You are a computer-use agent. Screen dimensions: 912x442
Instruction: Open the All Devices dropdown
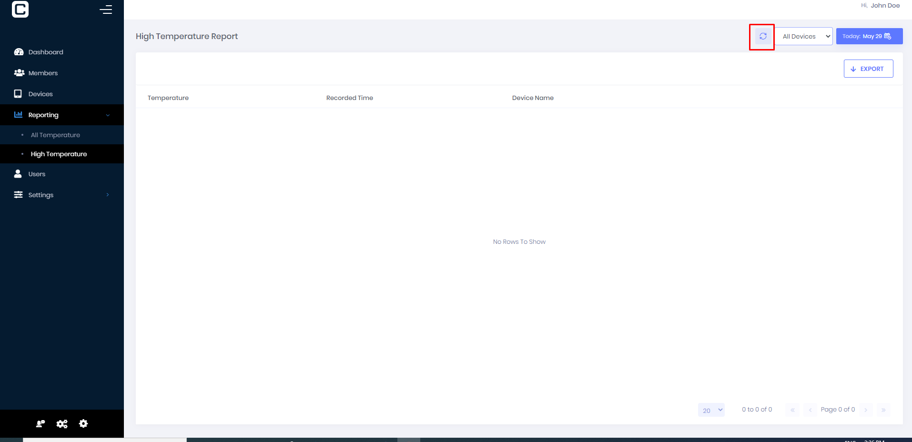pos(803,36)
